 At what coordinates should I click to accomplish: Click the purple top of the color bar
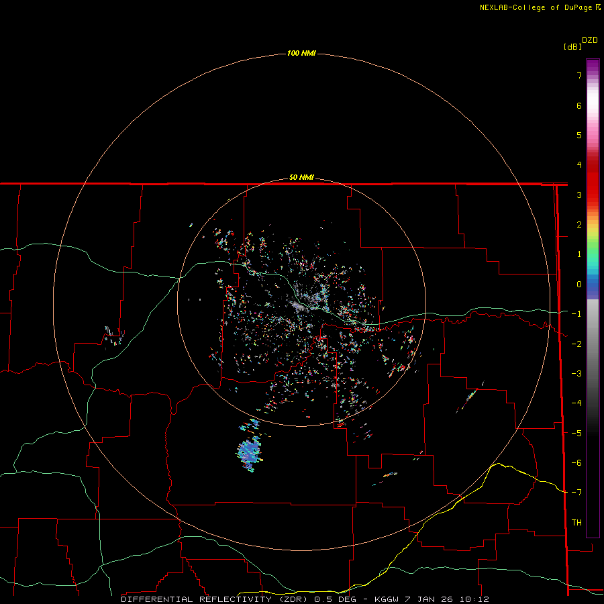[593, 66]
